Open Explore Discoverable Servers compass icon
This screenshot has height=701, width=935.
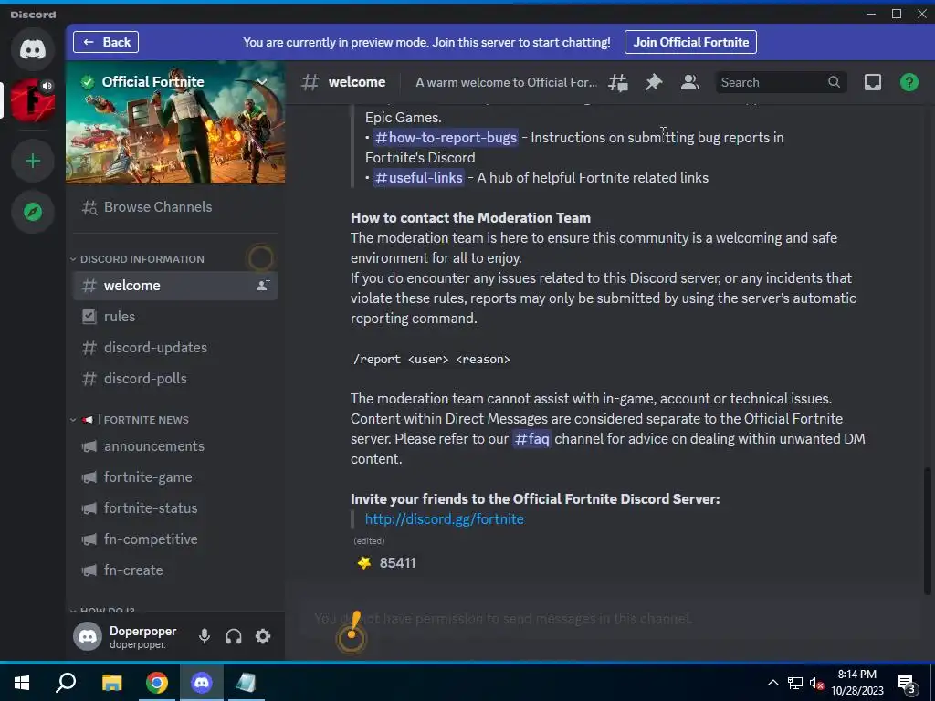33,212
